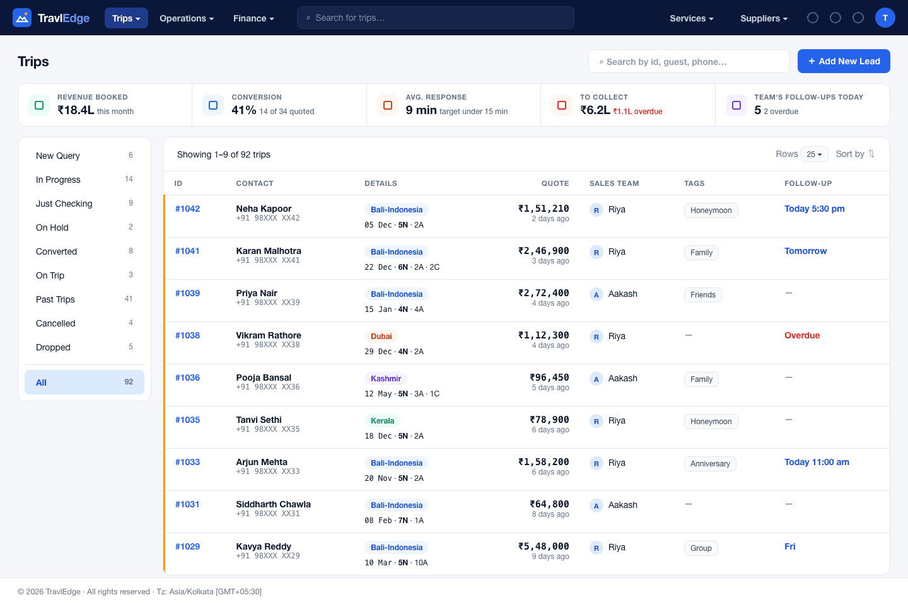Click the Add New Lead button
The height and width of the screenshot is (605, 908).
click(844, 61)
